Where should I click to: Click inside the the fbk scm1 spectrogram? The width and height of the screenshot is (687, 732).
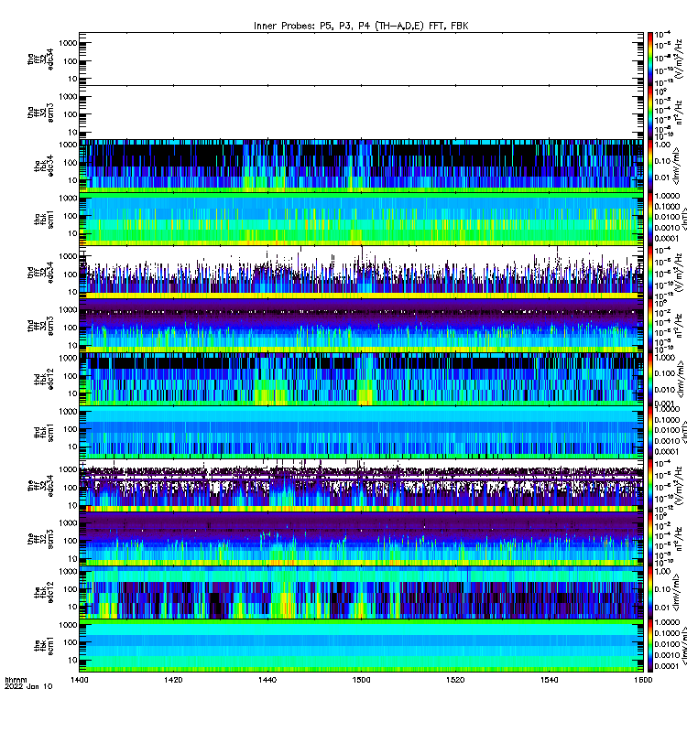pos(361,646)
